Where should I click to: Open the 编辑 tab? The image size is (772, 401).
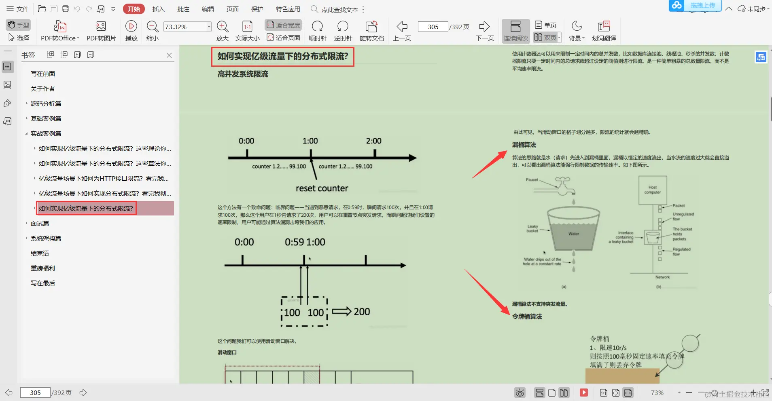(208, 9)
